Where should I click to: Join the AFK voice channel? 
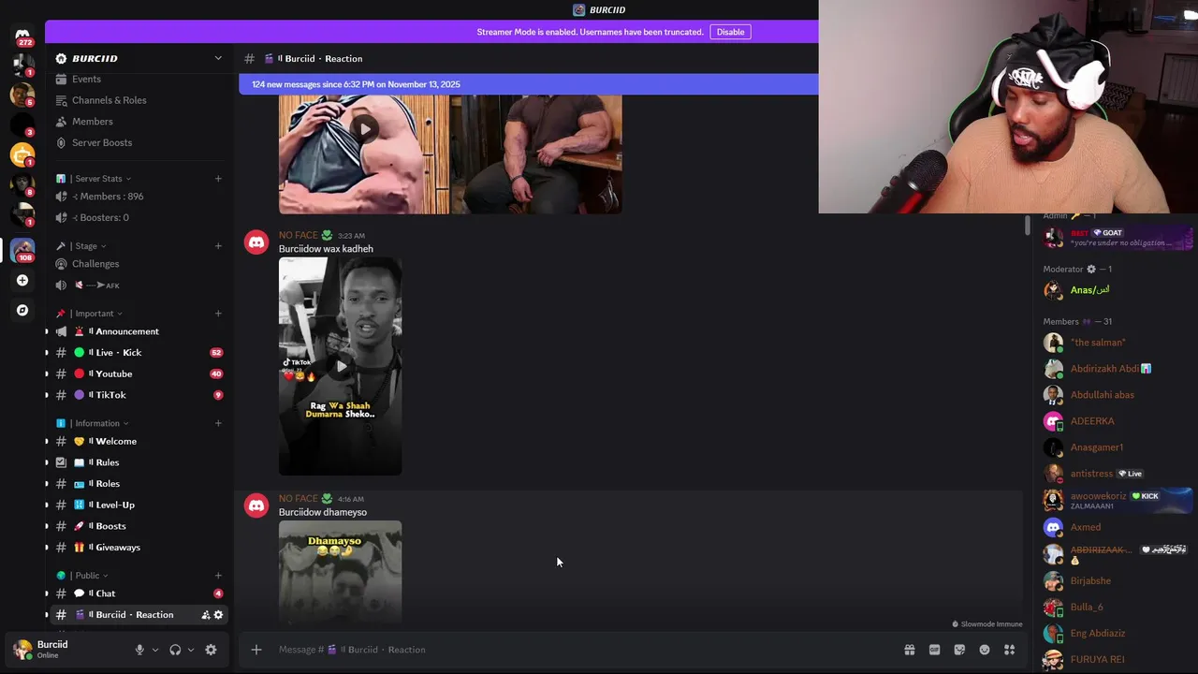(140, 286)
